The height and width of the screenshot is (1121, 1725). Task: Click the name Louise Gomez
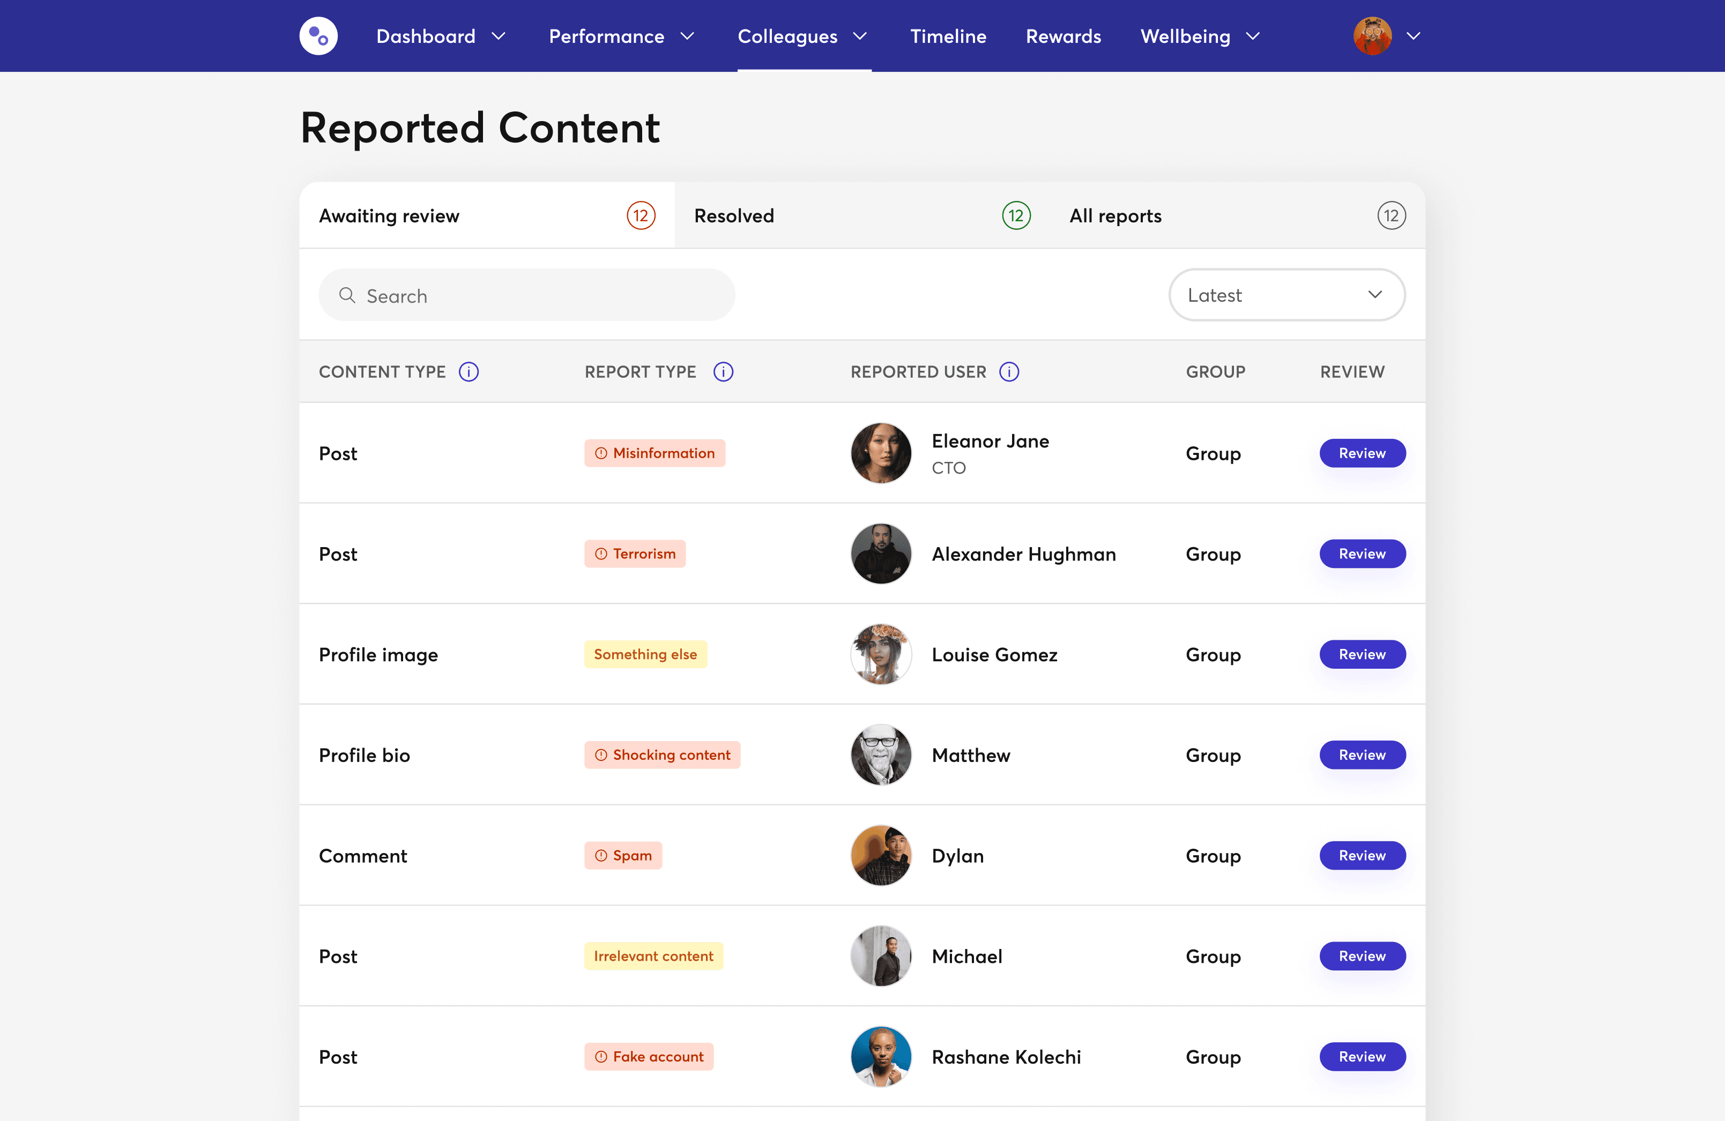click(994, 655)
